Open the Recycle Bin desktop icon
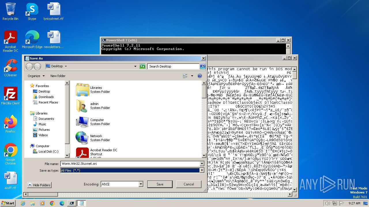 (x=10, y=11)
